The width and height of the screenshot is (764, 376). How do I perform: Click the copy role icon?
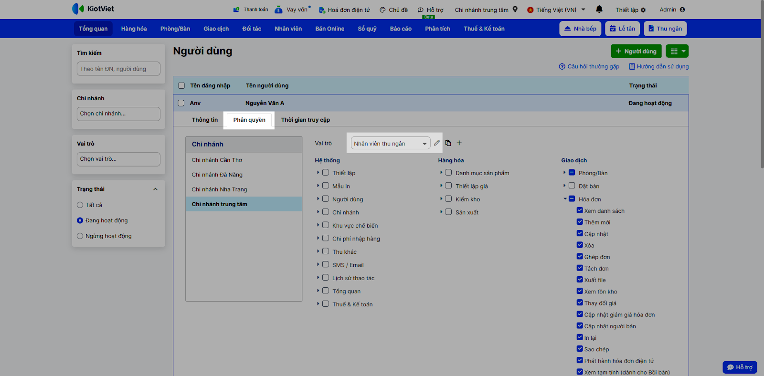coord(448,143)
